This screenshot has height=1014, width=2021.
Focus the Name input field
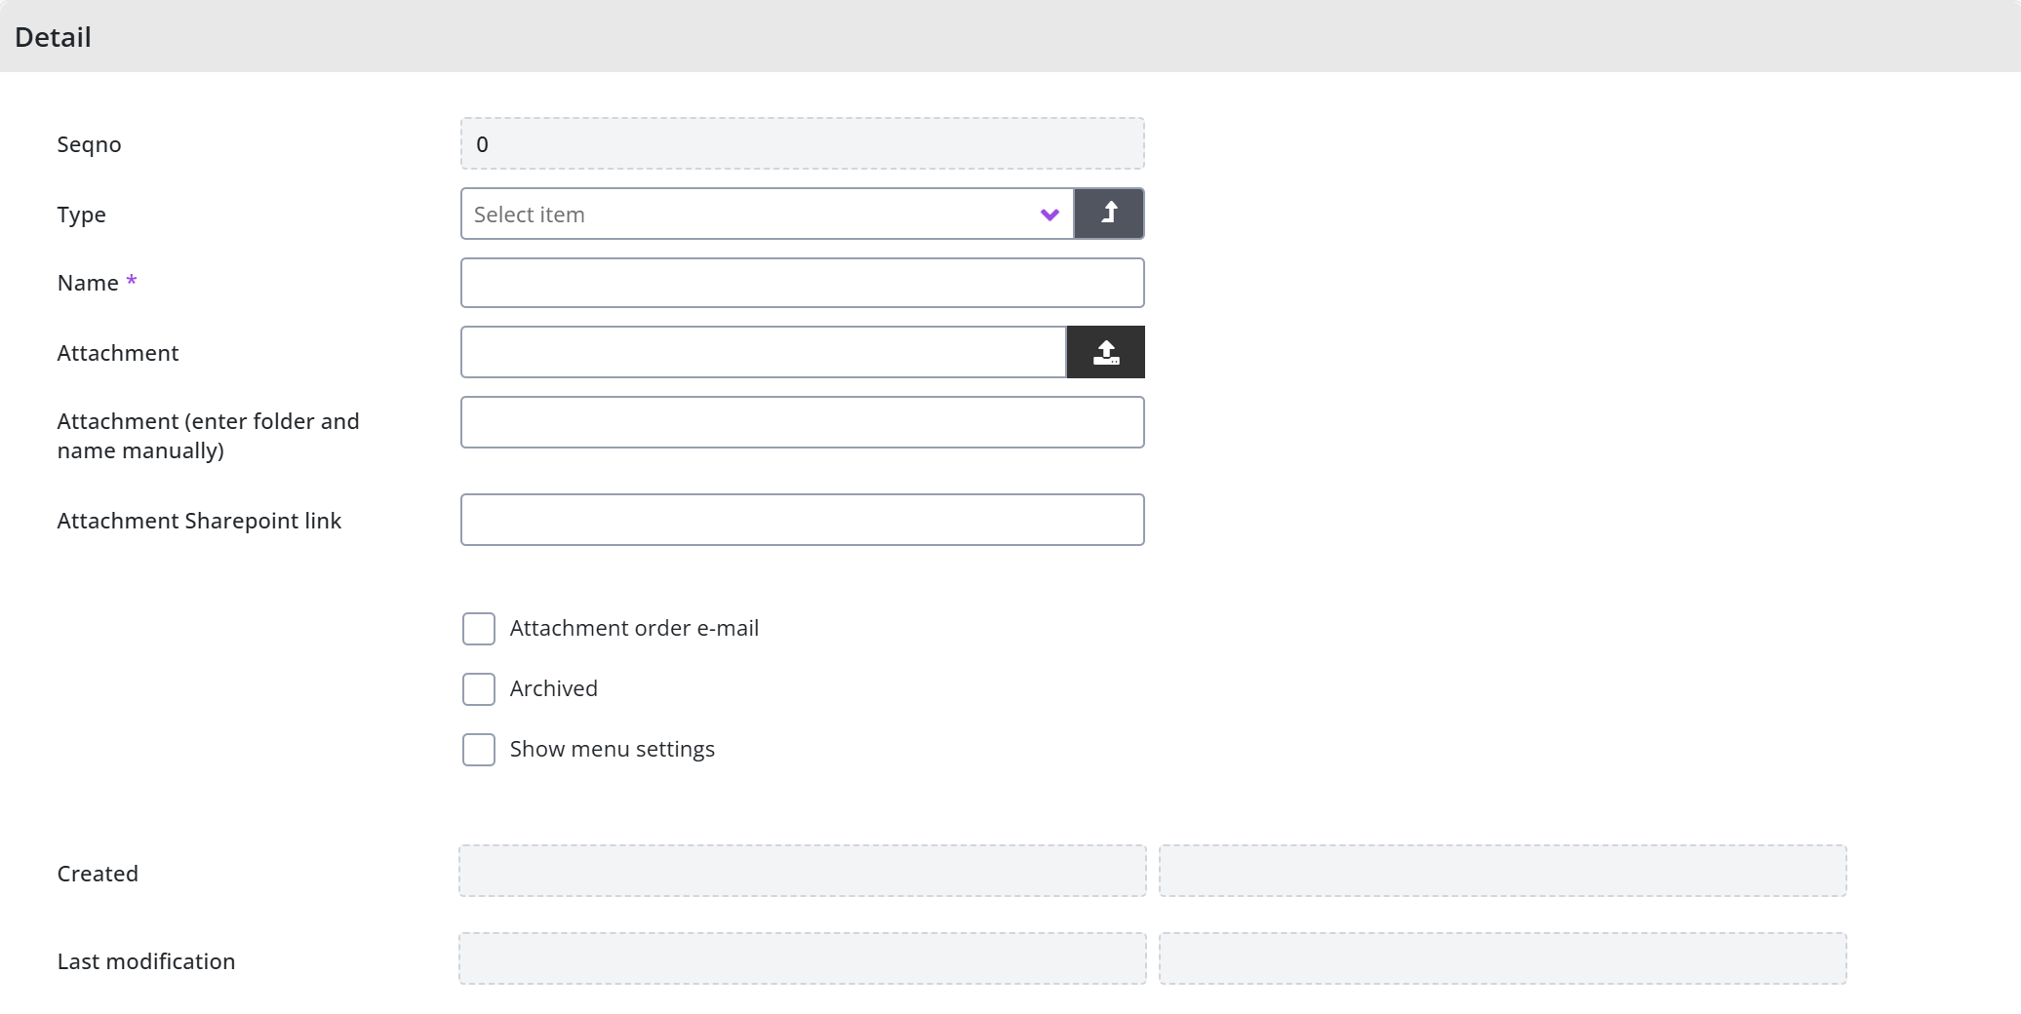tap(802, 283)
